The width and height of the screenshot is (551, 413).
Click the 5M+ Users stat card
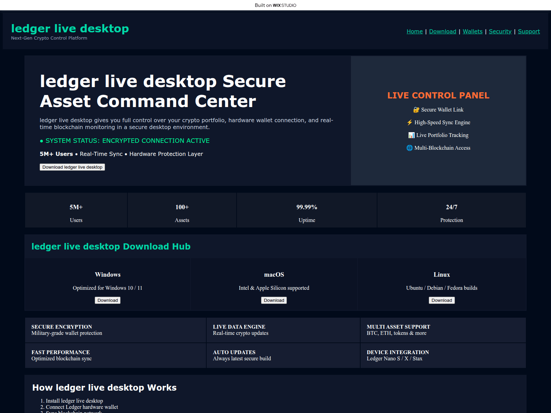point(76,210)
